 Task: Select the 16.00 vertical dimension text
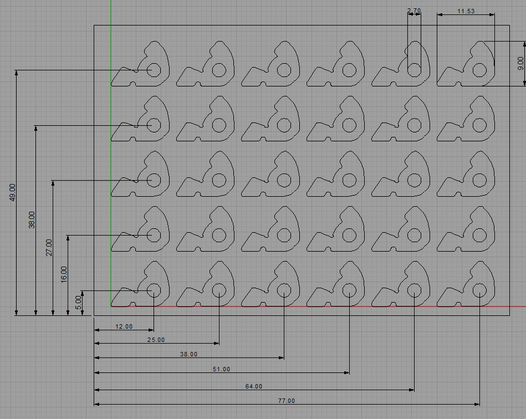pyautogui.click(x=64, y=274)
